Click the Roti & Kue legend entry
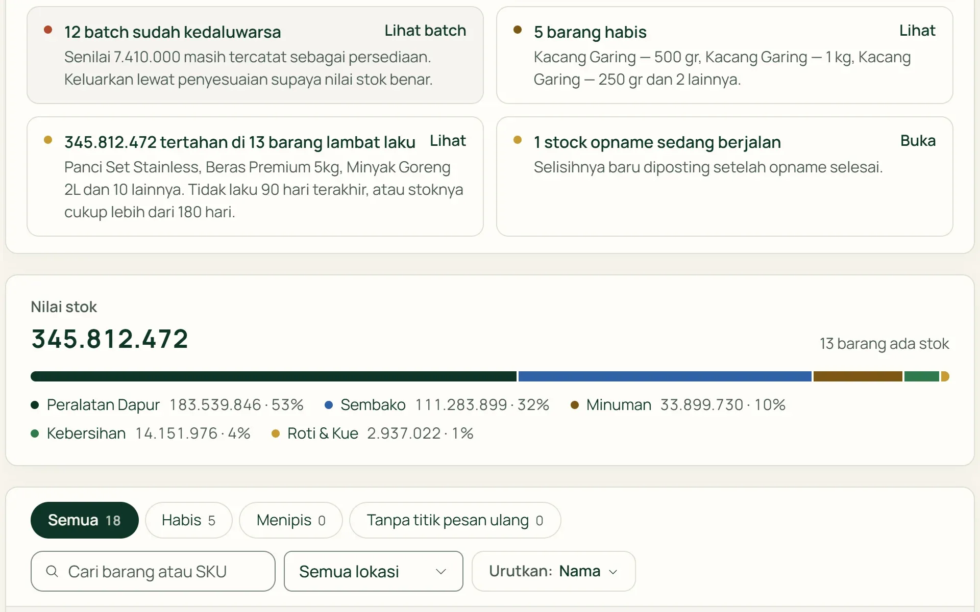 373,433
